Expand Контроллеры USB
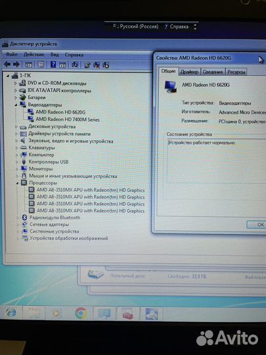Image resolution: width=266 pixels, height=355 pixels. 17,162
